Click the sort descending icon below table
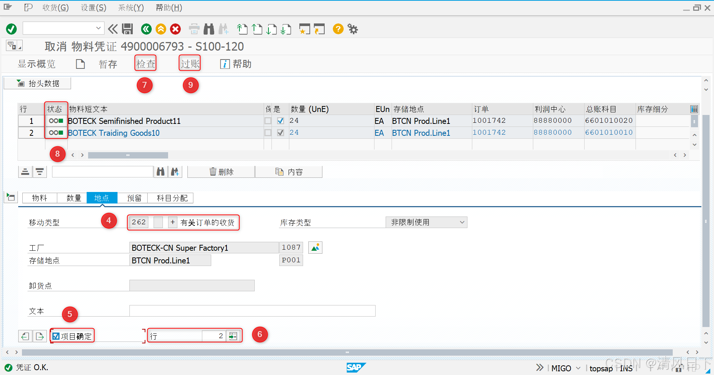 (39, 172)
